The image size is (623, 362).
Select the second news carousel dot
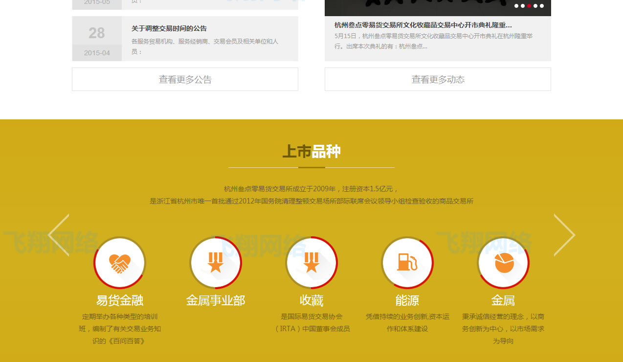tap(523, 6)
